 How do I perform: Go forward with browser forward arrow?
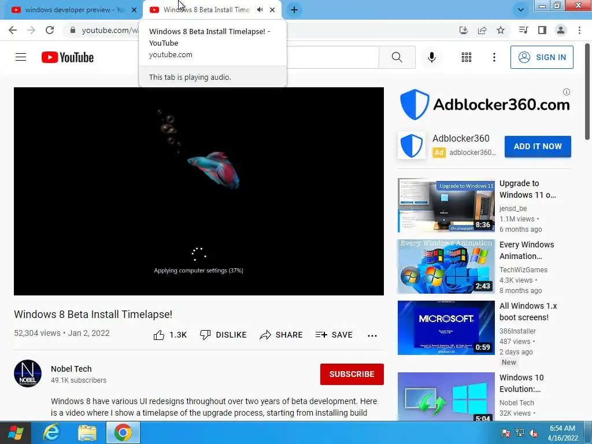[x=31, y=30]
